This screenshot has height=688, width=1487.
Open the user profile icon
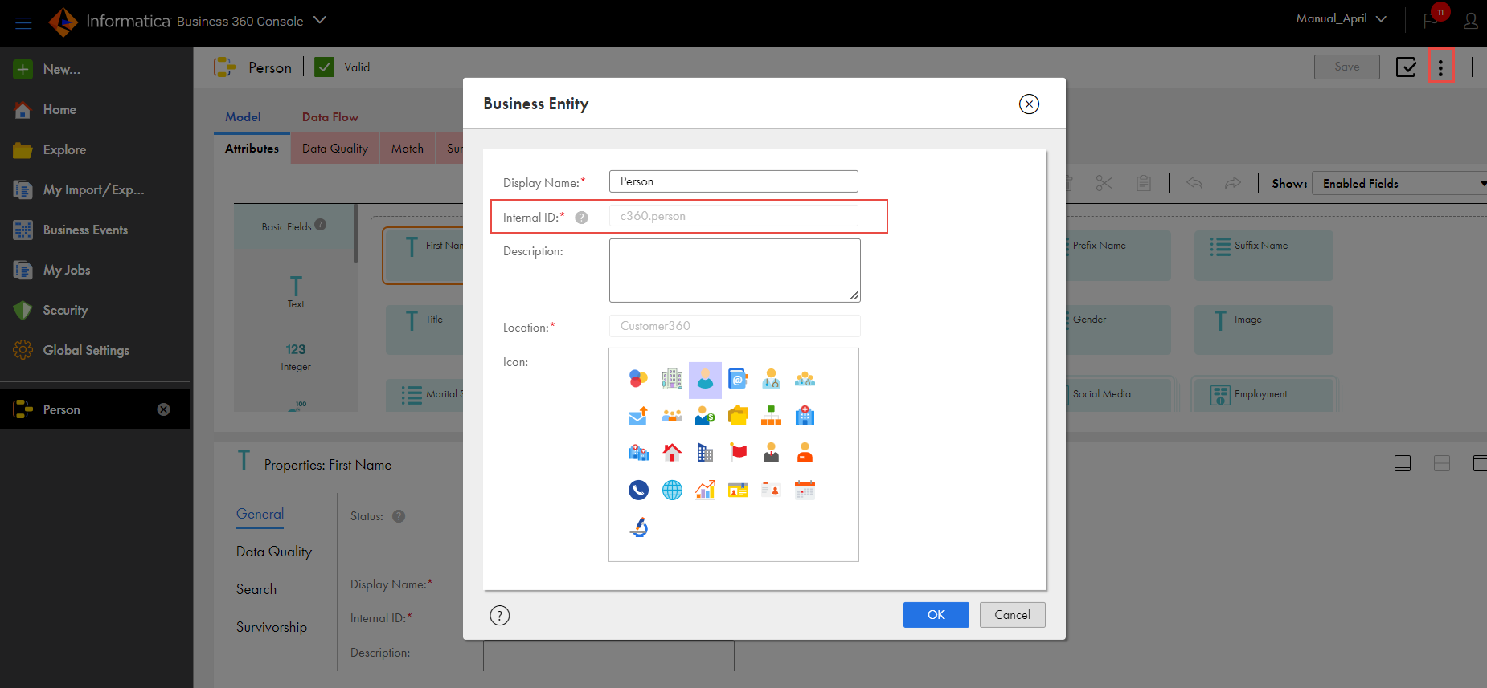(x=1471, y=21)
